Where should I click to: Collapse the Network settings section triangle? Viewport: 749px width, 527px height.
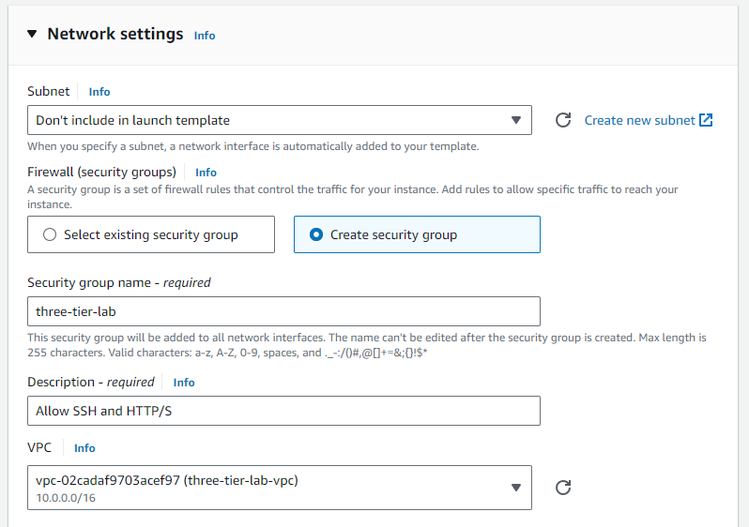(32, 35)
